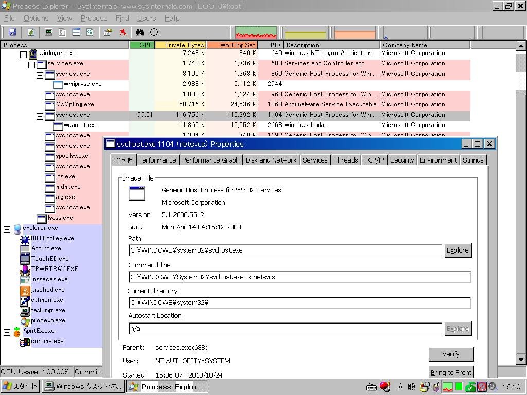Open the process Properties toolbar icon
Viewport: 527px width, 395px height.
108,32
